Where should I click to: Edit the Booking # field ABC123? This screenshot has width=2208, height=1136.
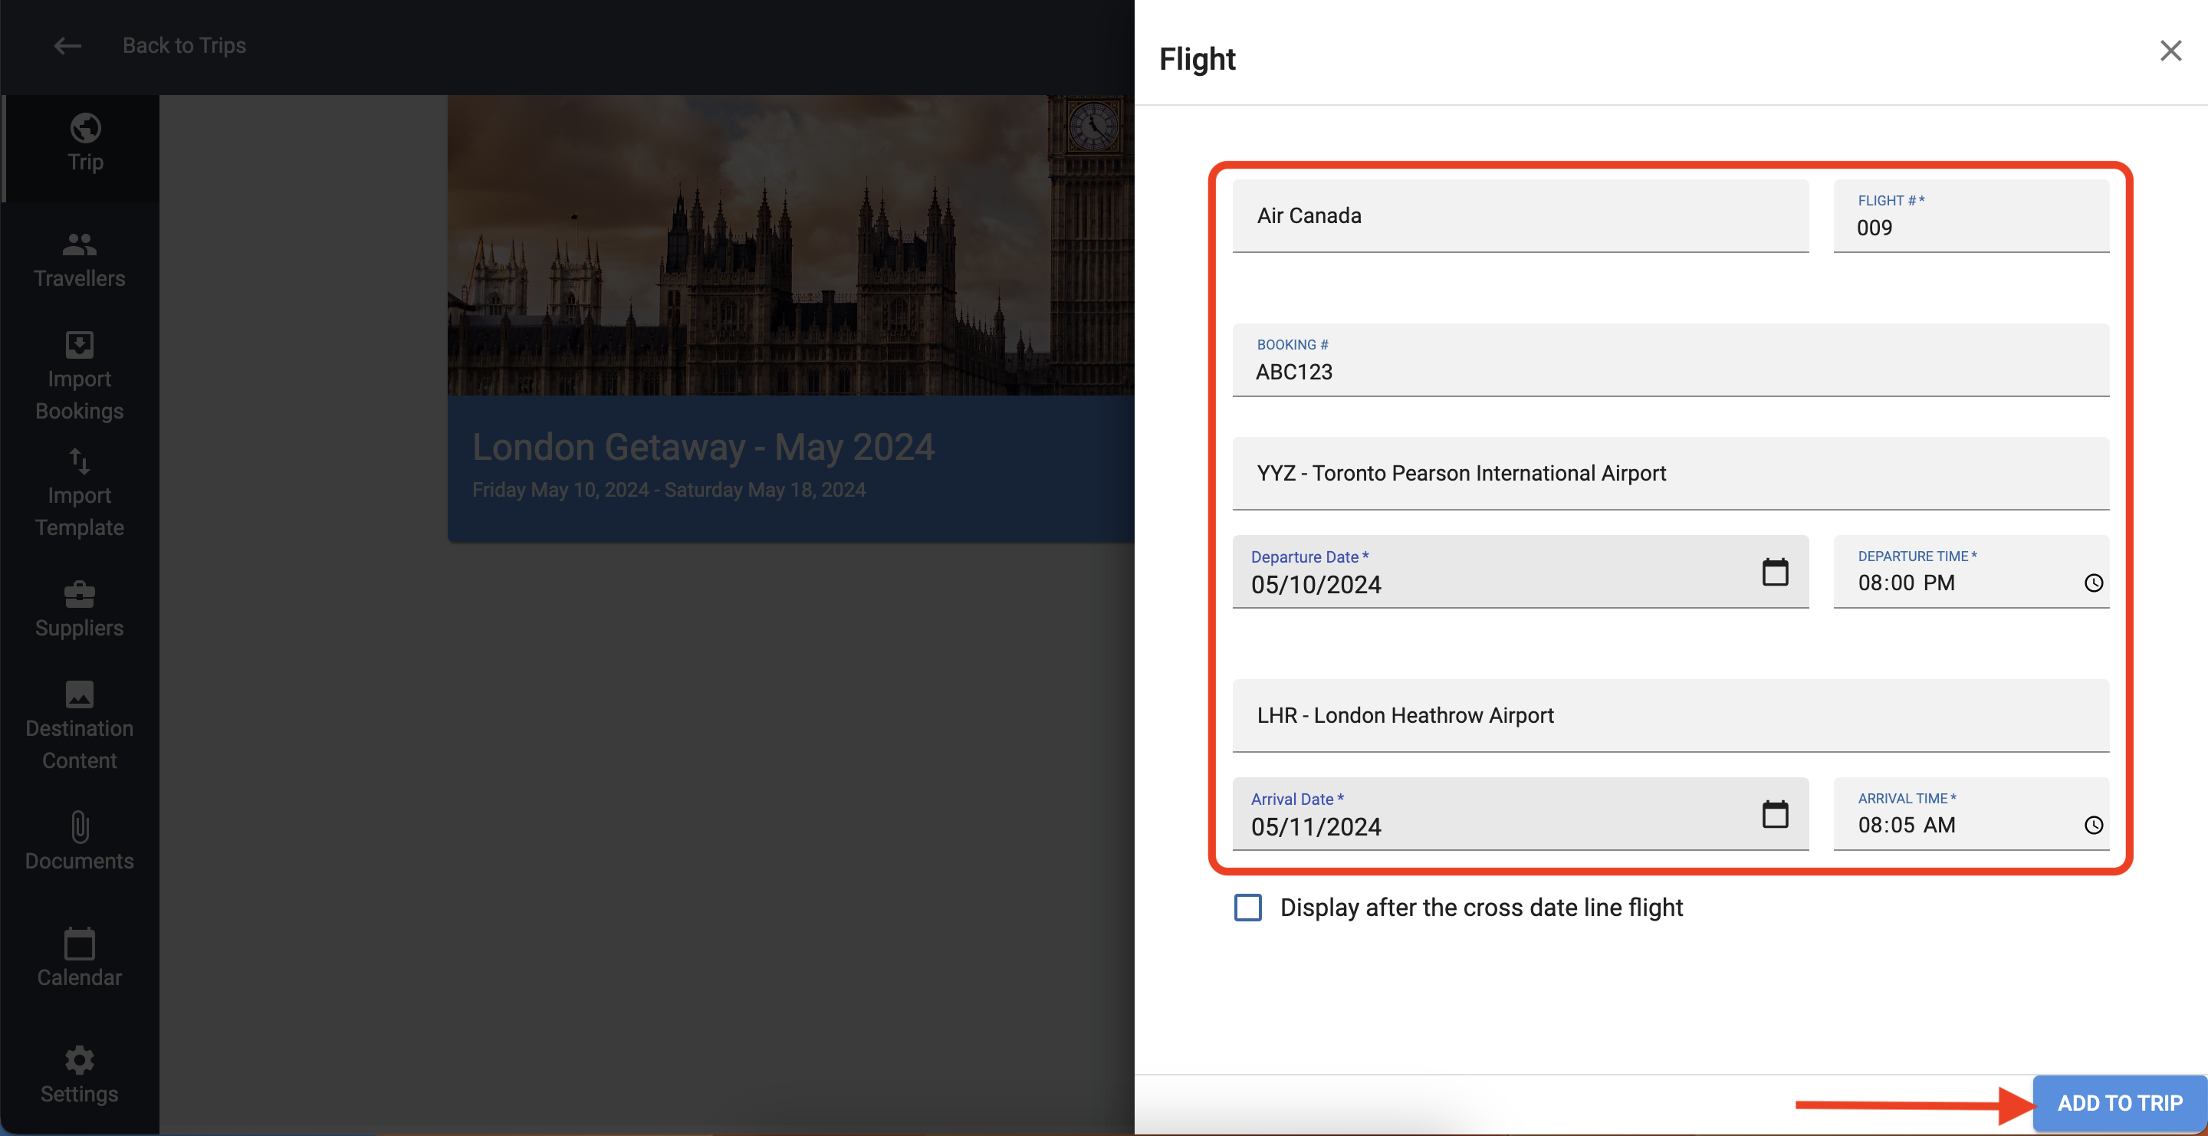point(1671,360)
